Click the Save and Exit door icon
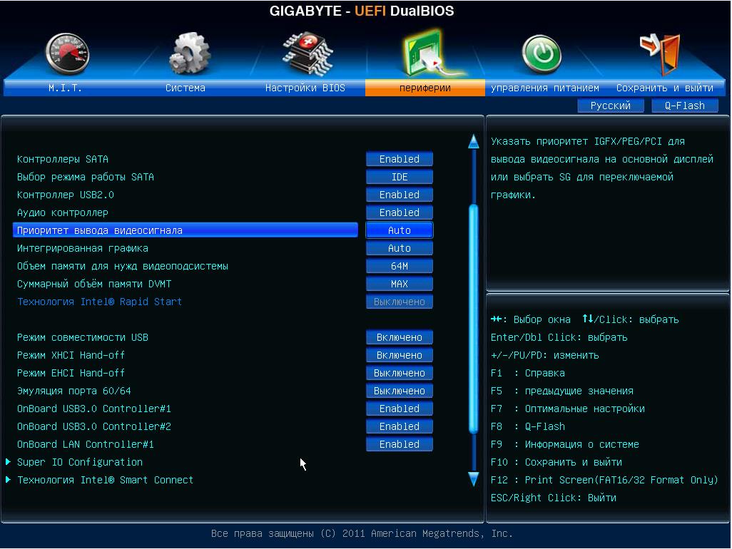 pyautogui.click(x=660, y=53)
